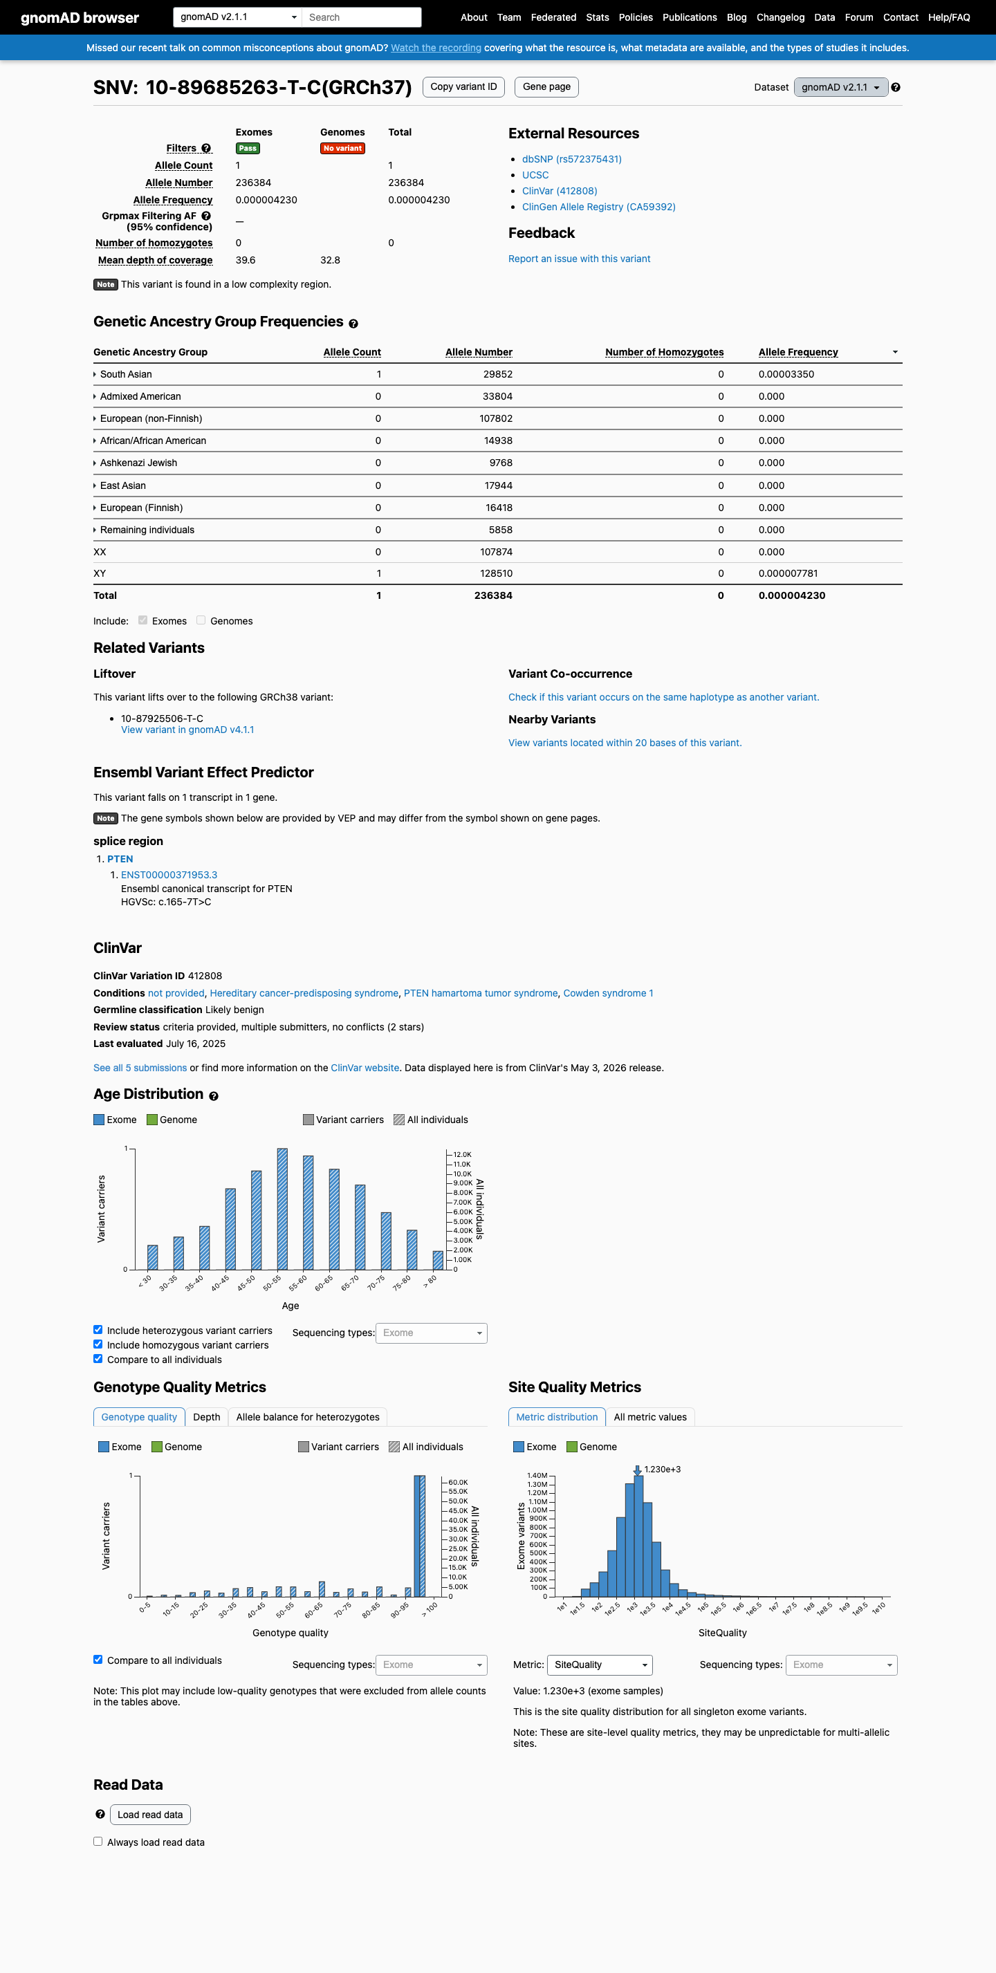Click the Copy variant ID button

point(463,86)
